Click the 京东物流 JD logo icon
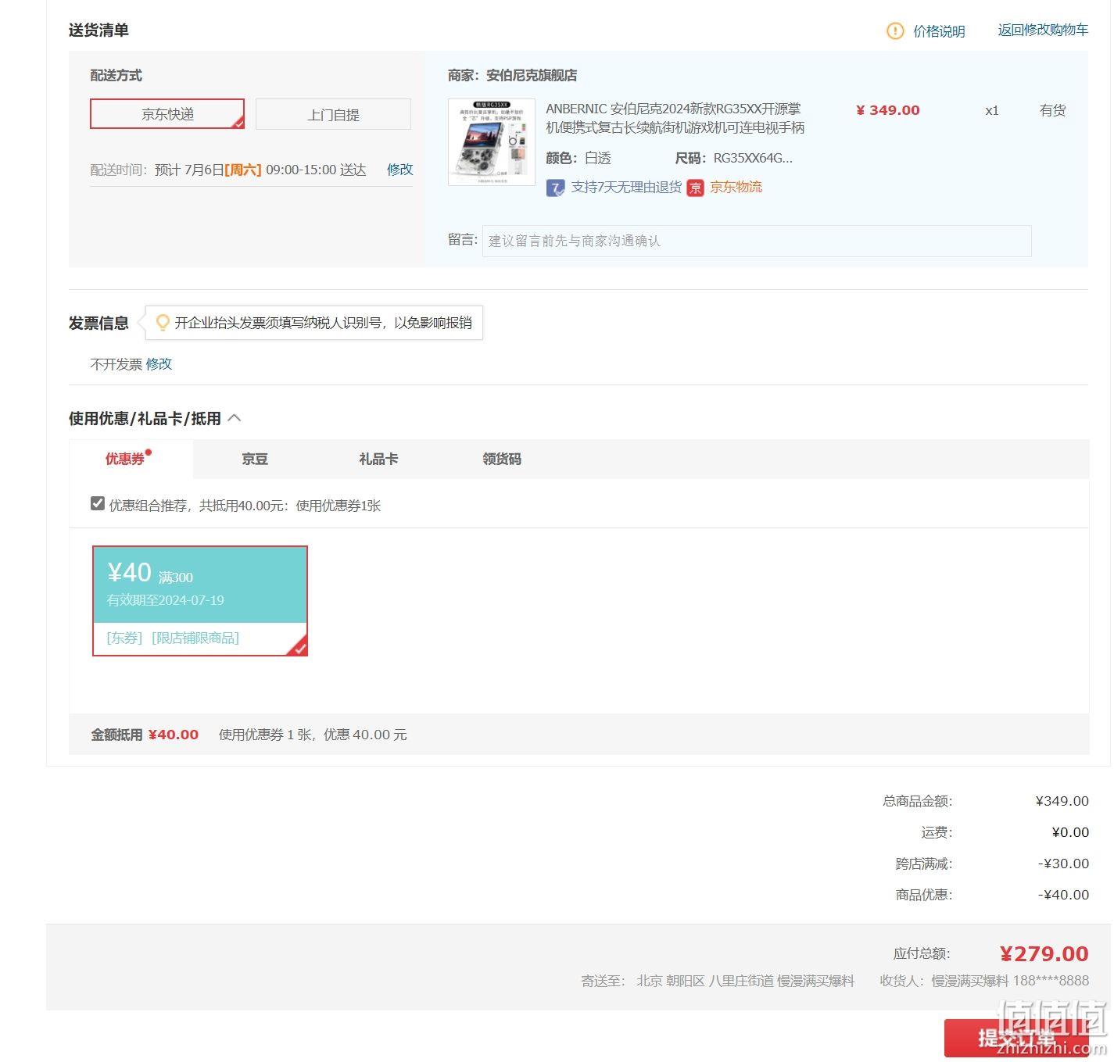The height and width of the screenshot is (1062, 1114). coord(695,188)
